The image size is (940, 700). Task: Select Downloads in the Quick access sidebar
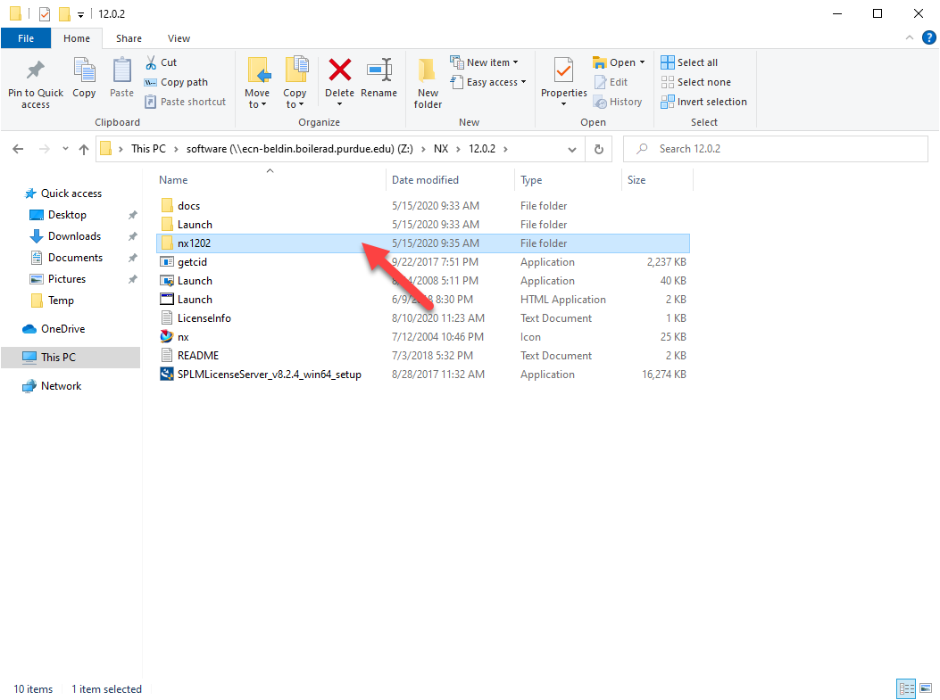pyautogui.click(x=74, y=236)
